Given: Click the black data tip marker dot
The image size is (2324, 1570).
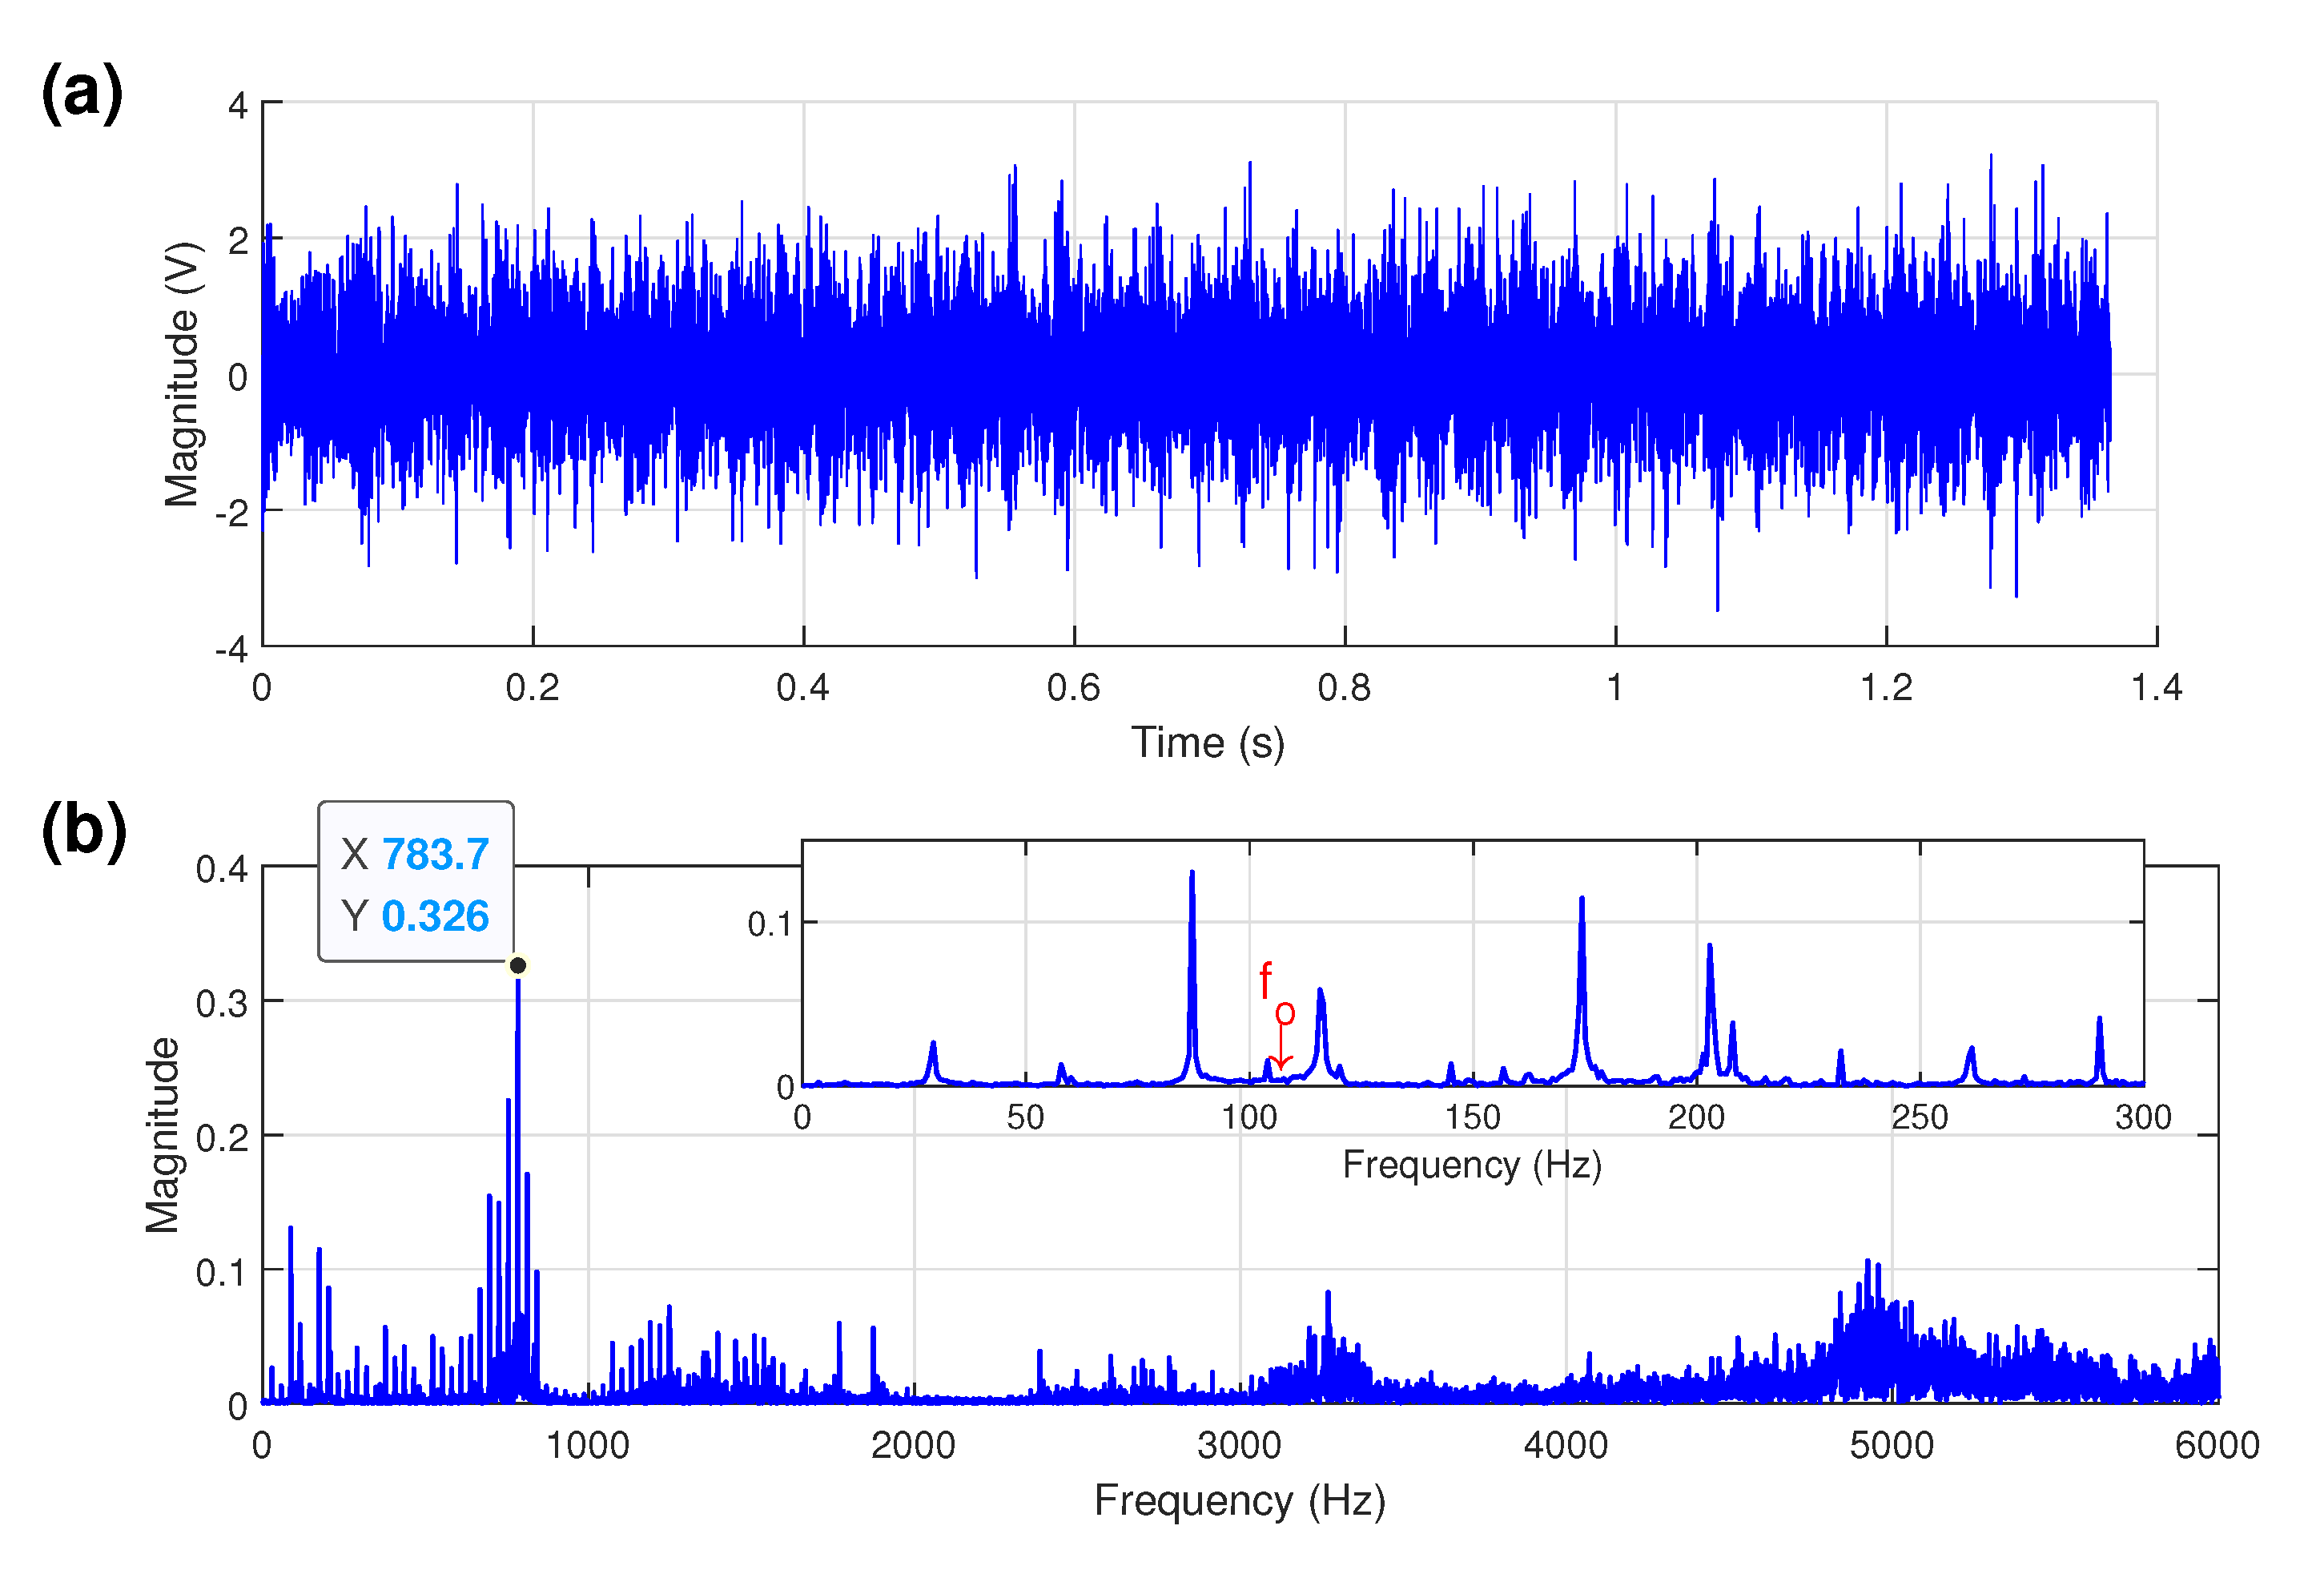Looking at the screenshot, I should tap(518, 965).
